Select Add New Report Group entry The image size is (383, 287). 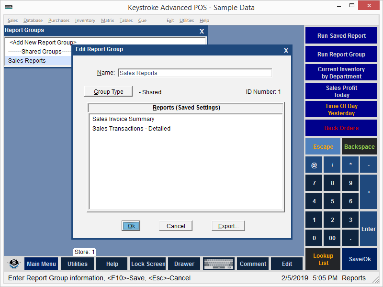pyautogui.click(x=43, y=43)
